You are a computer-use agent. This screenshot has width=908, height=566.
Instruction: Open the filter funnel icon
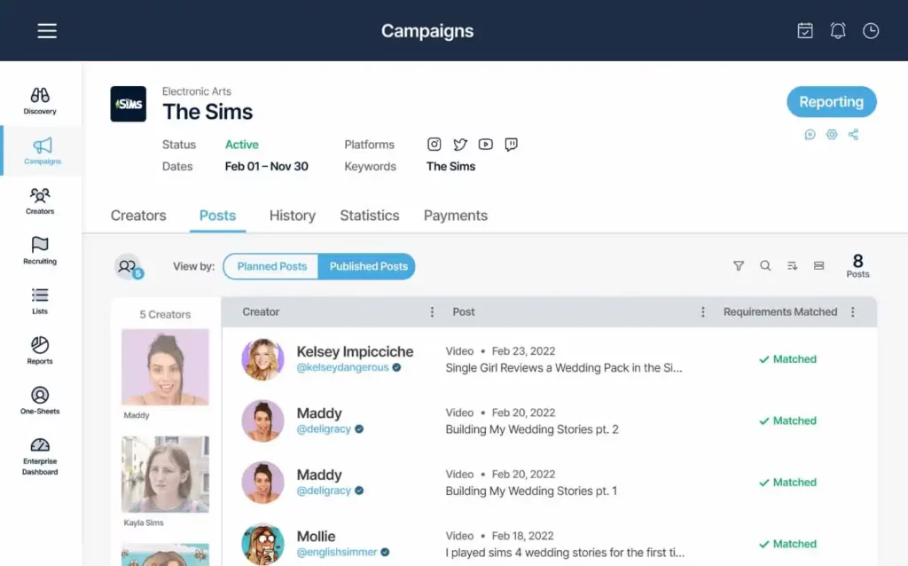[x=739, y=266]
